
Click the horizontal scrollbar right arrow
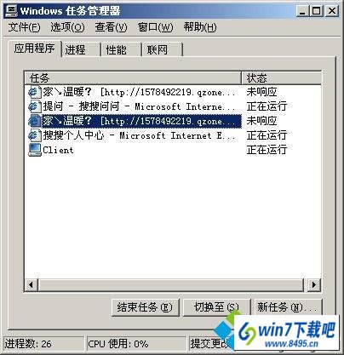coord(313,284)
